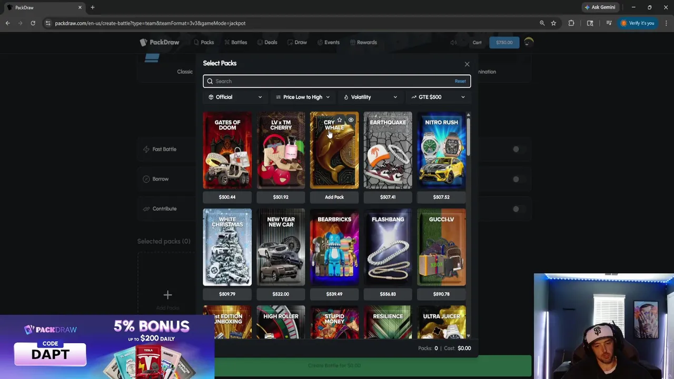Image resolution: width=674 pixels, height=379 pixels.
Task: Open the browser zoom magnifier icon
Action: (542, 23)
